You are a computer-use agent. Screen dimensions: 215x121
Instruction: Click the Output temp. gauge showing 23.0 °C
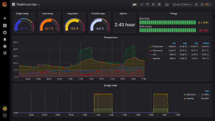[x=24, y=25]
